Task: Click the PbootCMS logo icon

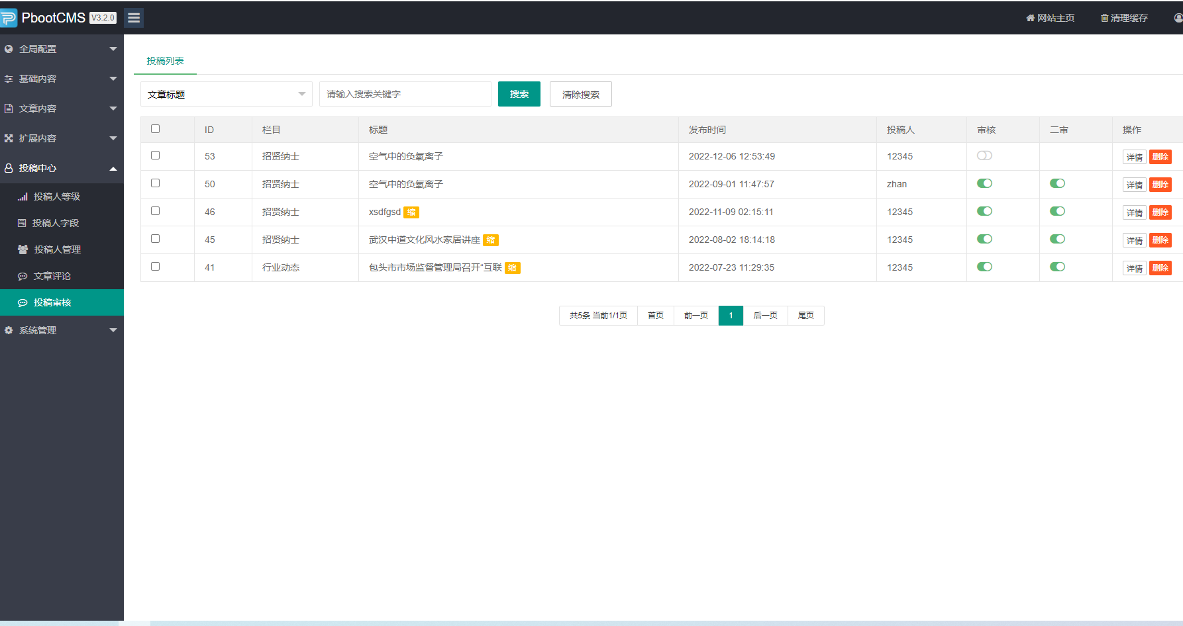Action: tap(9, 18)
